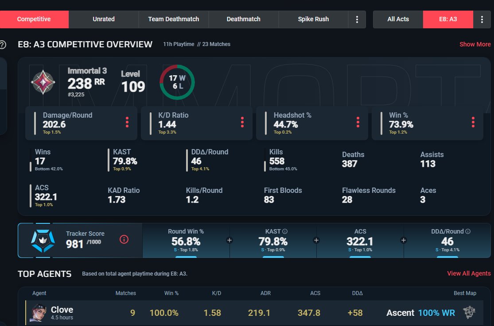Image resolution: width=494 pixels, height=326 pixels.
Task: Open Headshot % card options menu
Action: point(358,122)
